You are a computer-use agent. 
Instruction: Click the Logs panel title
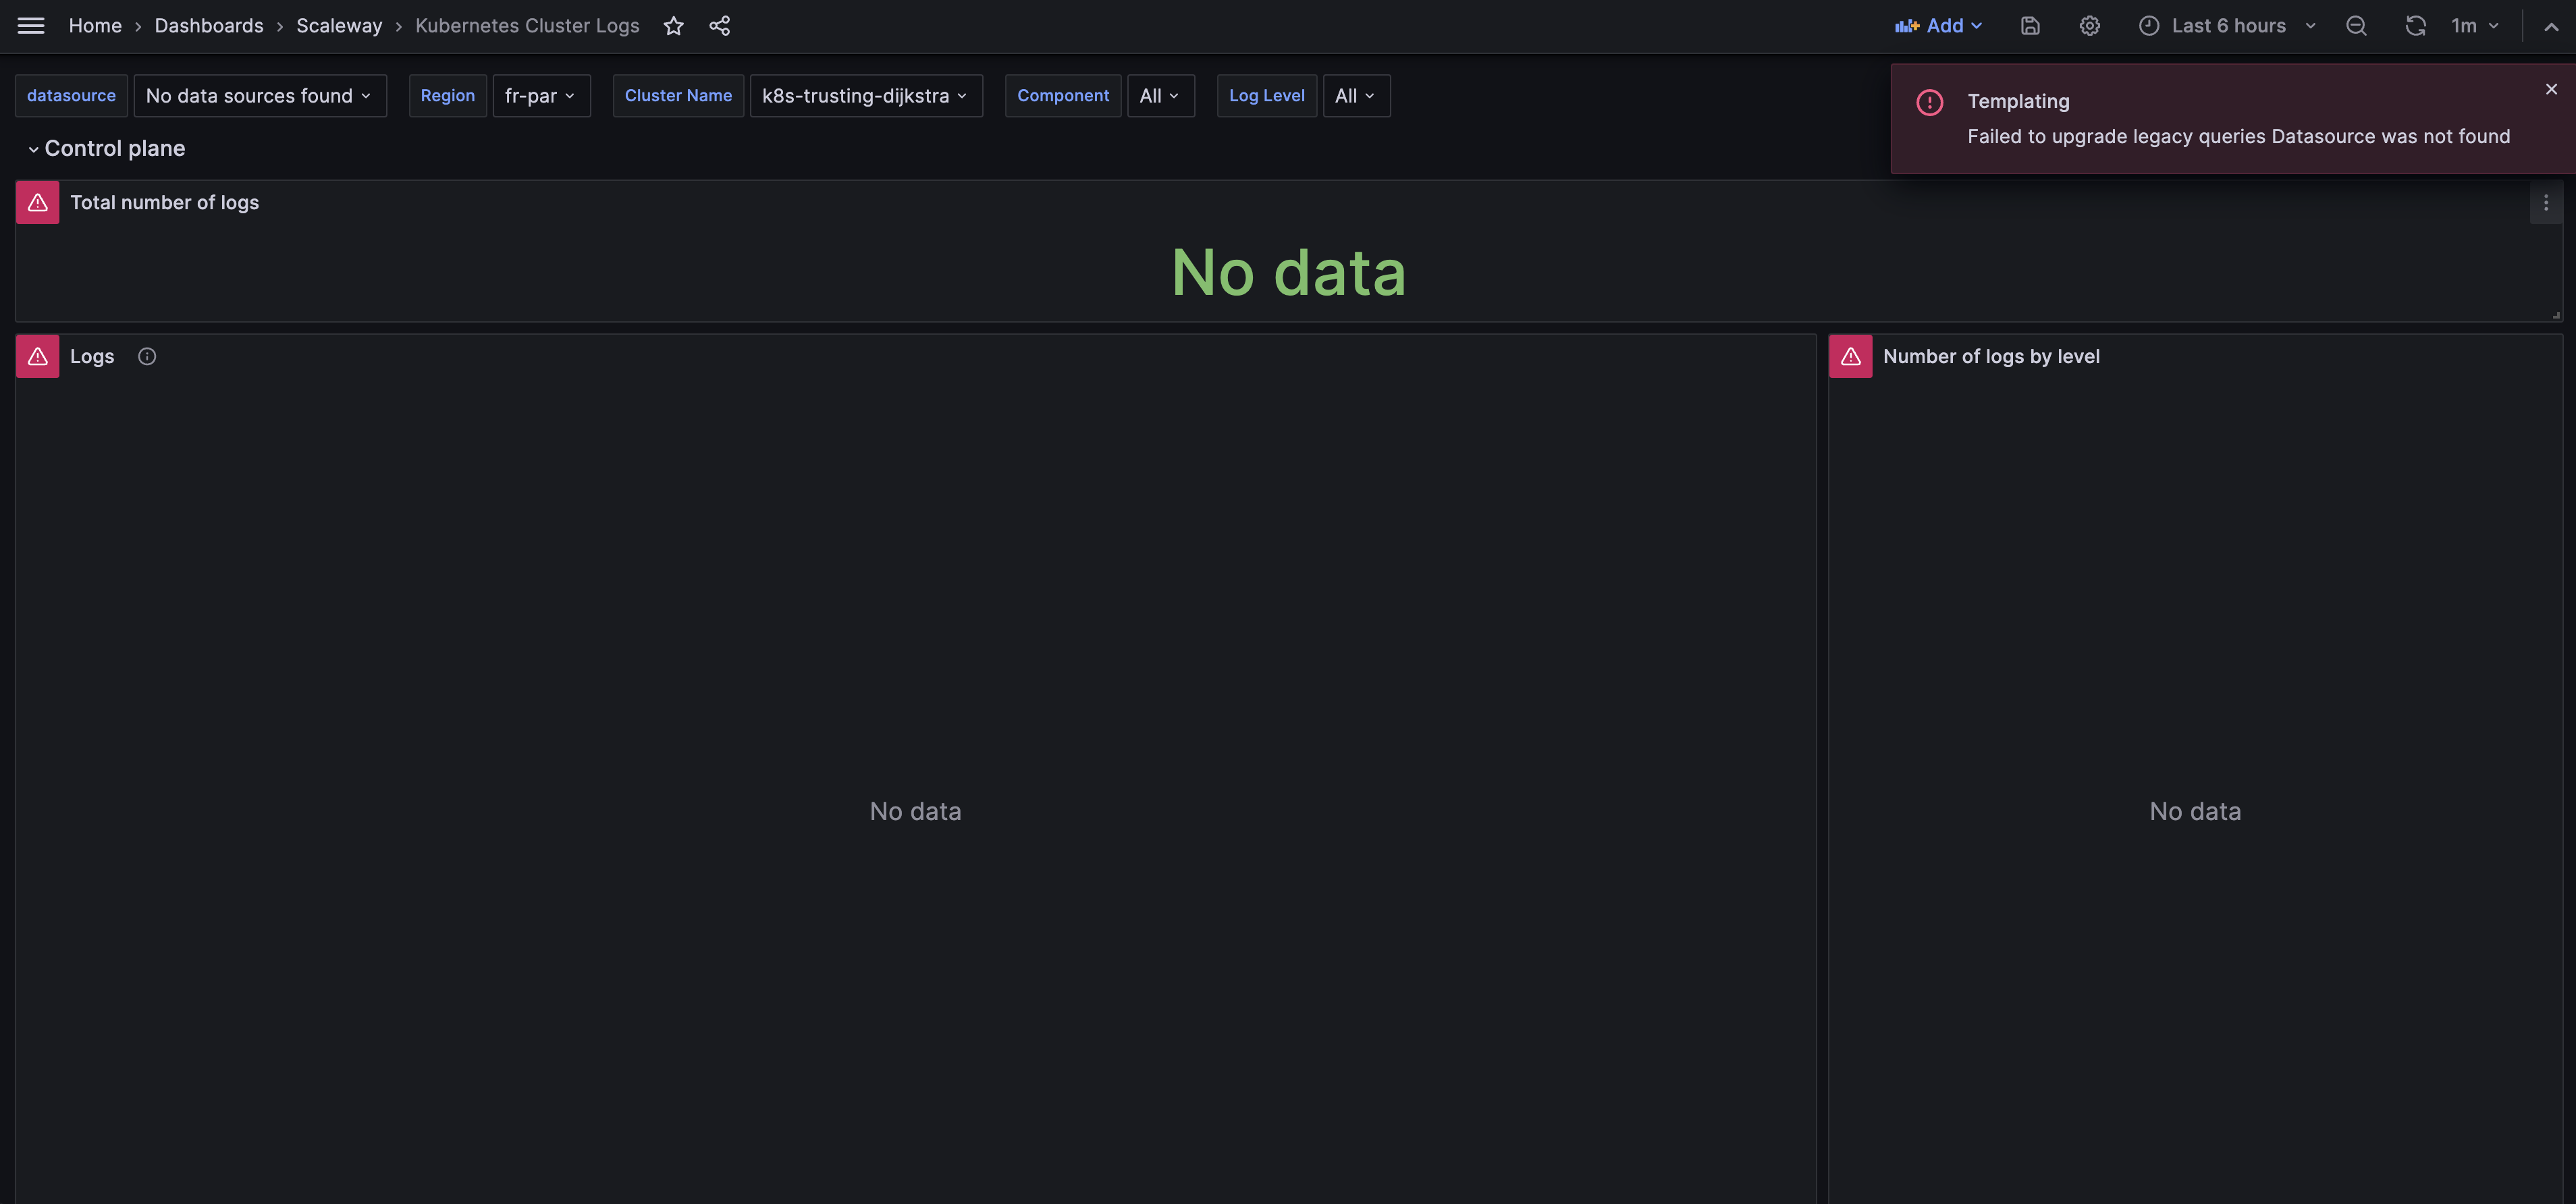coord(92,357)
